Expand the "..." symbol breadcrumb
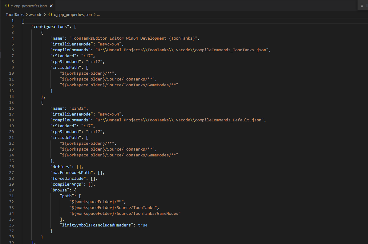The width and height of the screenshot is (368, 244). 98,14
